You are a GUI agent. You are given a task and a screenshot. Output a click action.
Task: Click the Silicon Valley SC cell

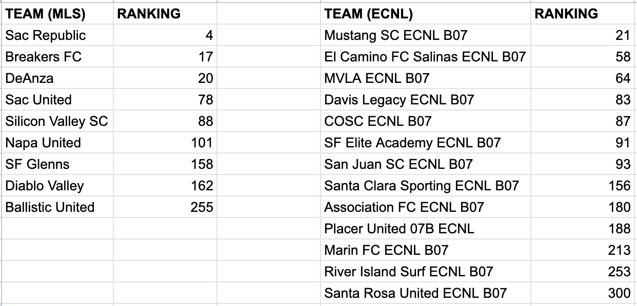tap(56, 121)
